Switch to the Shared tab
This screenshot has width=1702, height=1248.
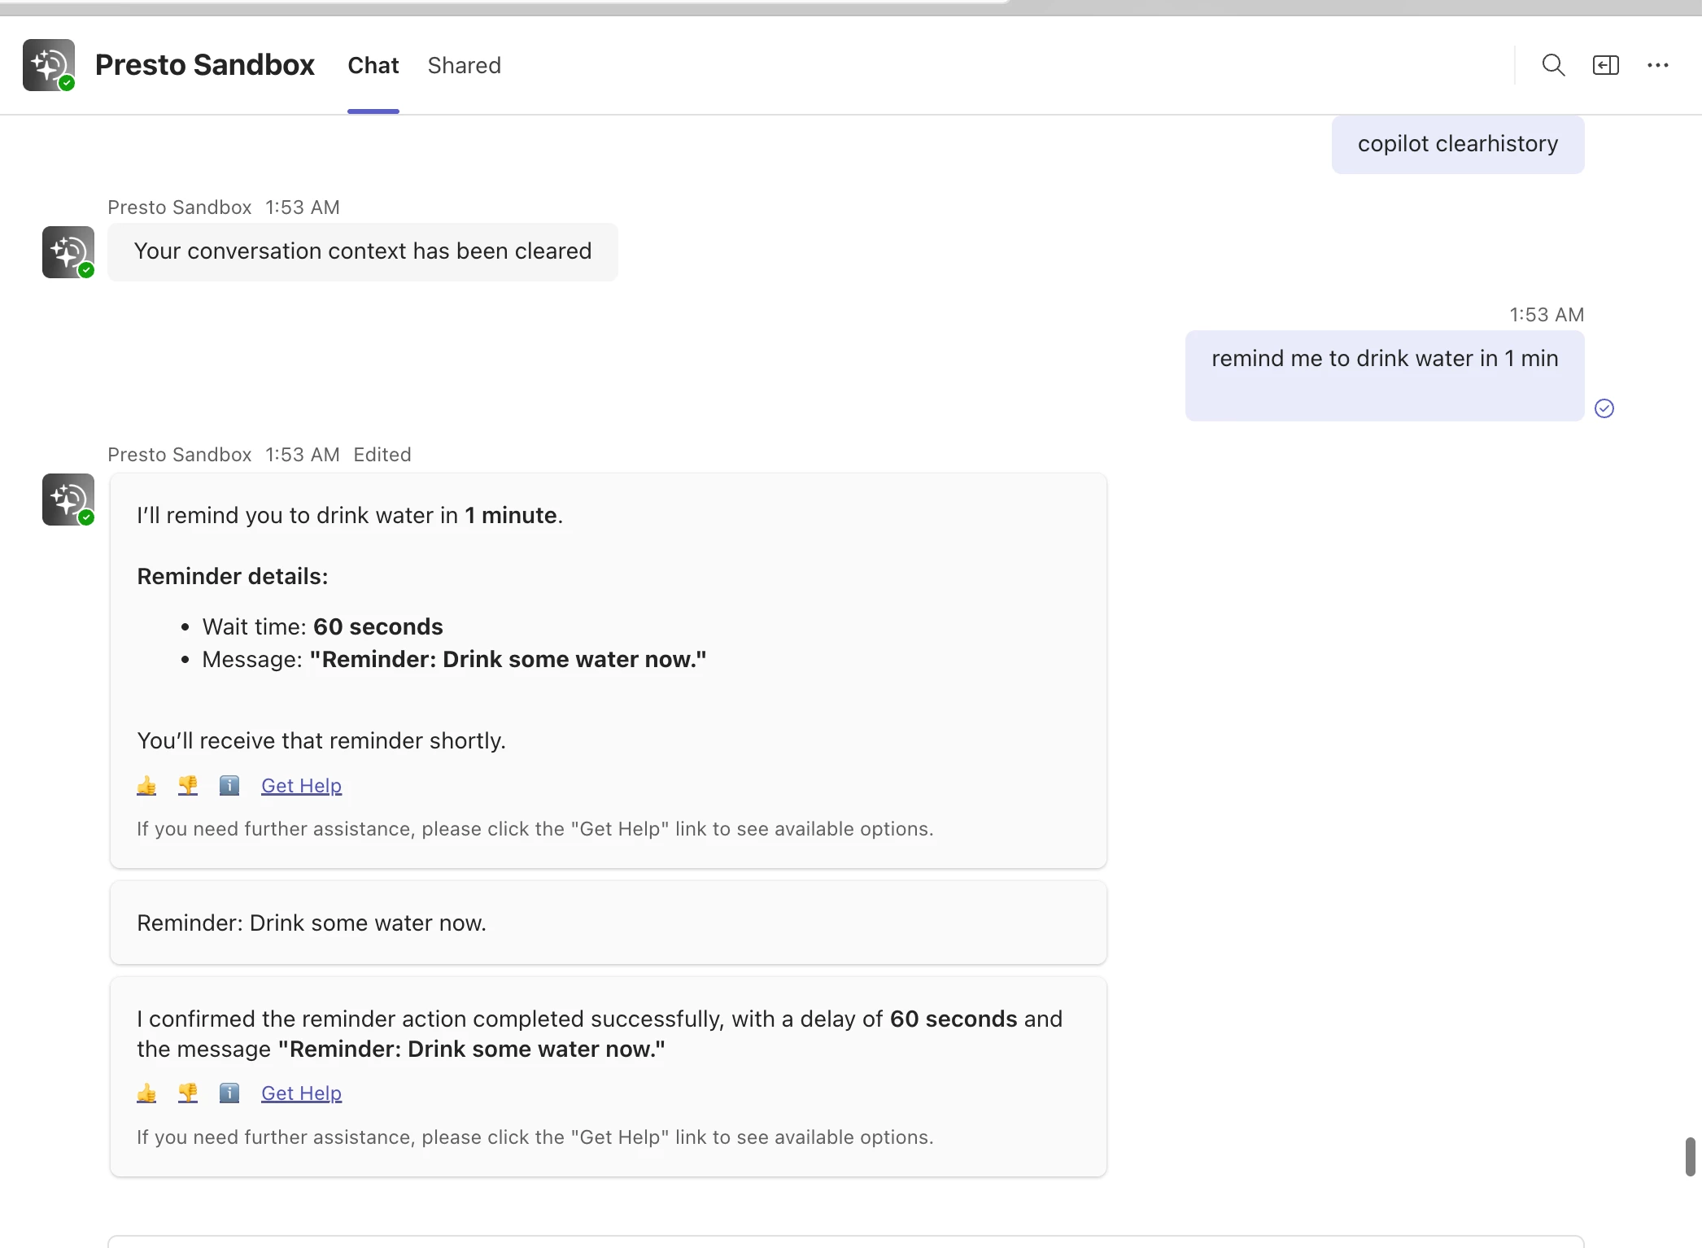(x=464, y=65)
